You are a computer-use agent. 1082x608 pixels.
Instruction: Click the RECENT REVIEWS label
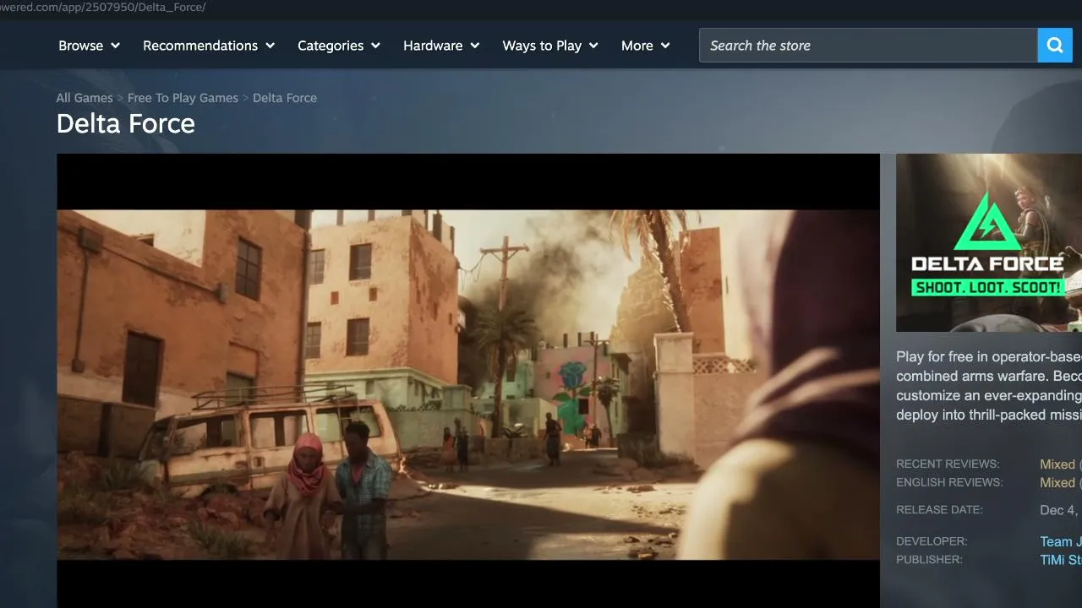tap(948, 464)
